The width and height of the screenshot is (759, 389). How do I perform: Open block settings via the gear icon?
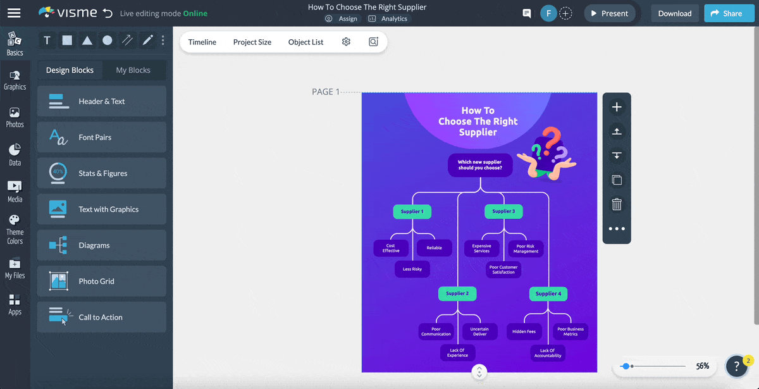(x=346, y=41)
